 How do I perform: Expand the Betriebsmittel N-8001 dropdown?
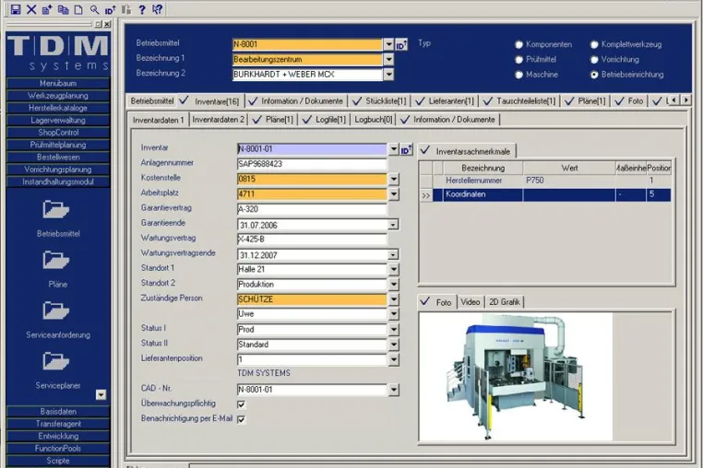[388, 44]
